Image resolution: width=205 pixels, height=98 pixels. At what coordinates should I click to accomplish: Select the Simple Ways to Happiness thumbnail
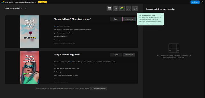[x=30, y=67]
